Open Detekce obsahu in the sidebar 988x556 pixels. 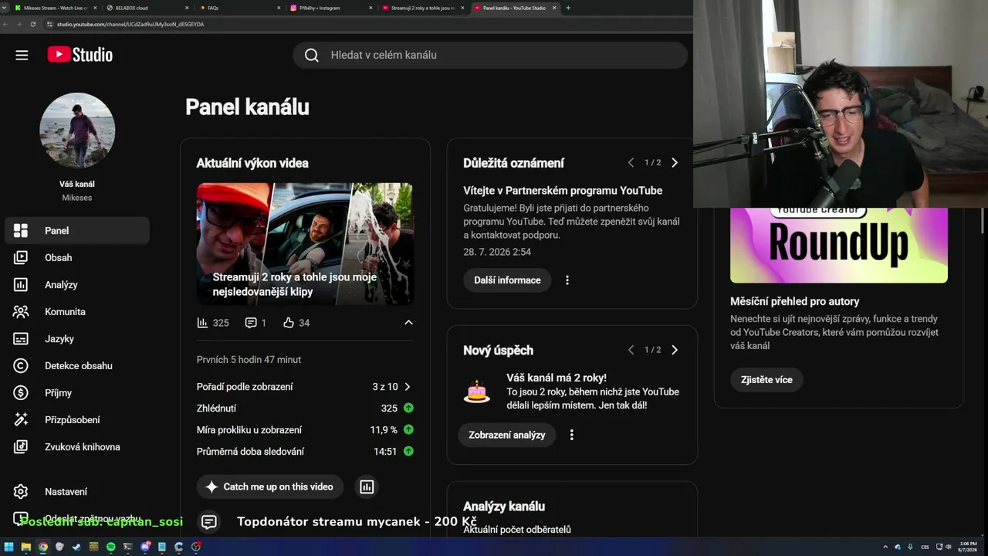tap(77, 366)
